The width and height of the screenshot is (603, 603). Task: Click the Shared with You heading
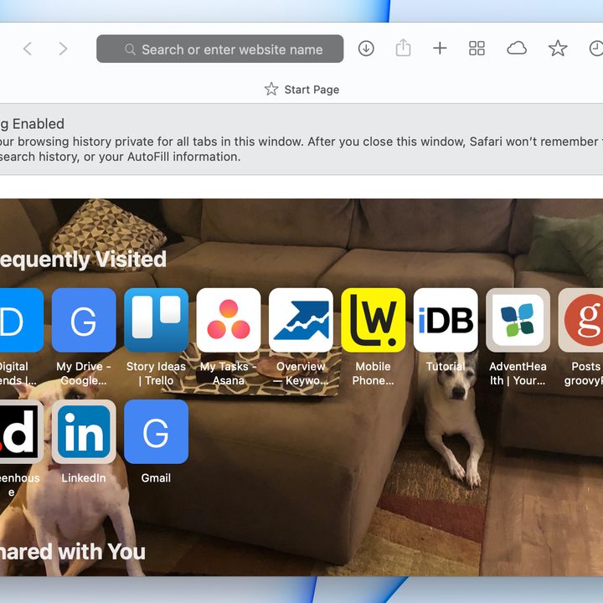click(73, 552)
